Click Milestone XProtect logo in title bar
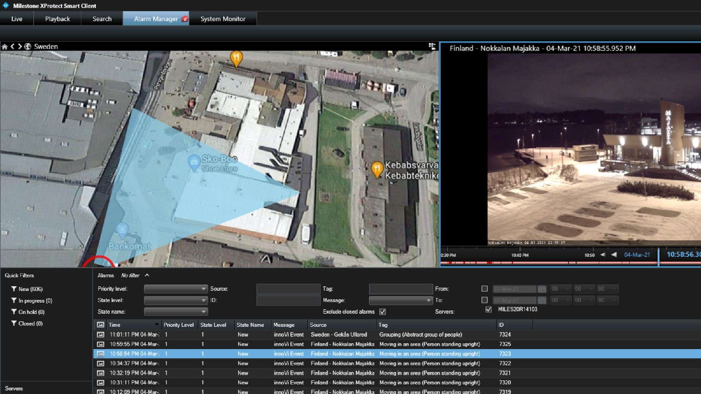The height and width of the screenshot is (394, 701). tap(6, 5)
